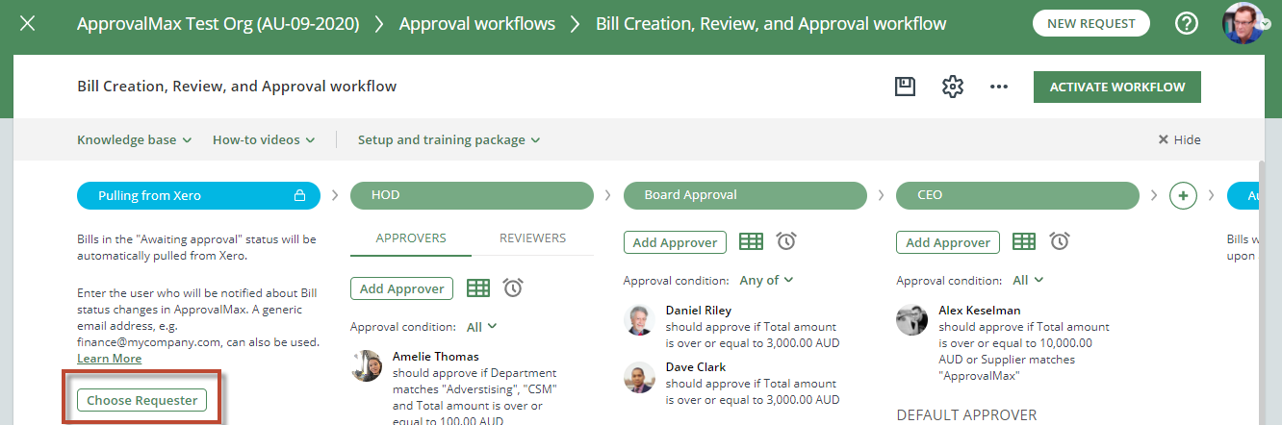The height and width of the screenshot is (425, 1282).
Task: Open the Learn More link
Action: [109, 358]
